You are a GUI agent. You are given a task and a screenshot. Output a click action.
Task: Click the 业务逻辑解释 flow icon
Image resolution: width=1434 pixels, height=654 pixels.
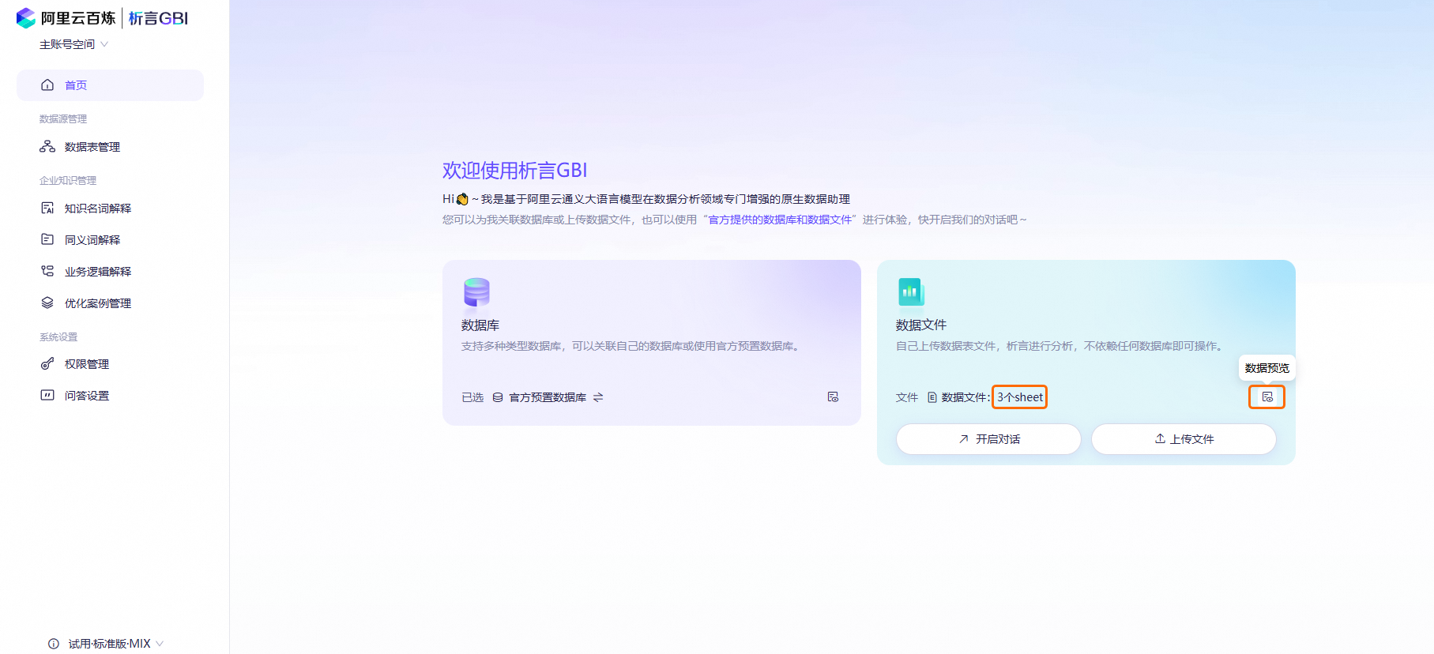[47, 271]
